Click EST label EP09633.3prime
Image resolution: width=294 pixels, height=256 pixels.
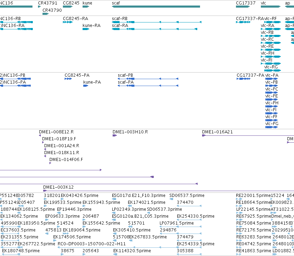tap(63, 216)
